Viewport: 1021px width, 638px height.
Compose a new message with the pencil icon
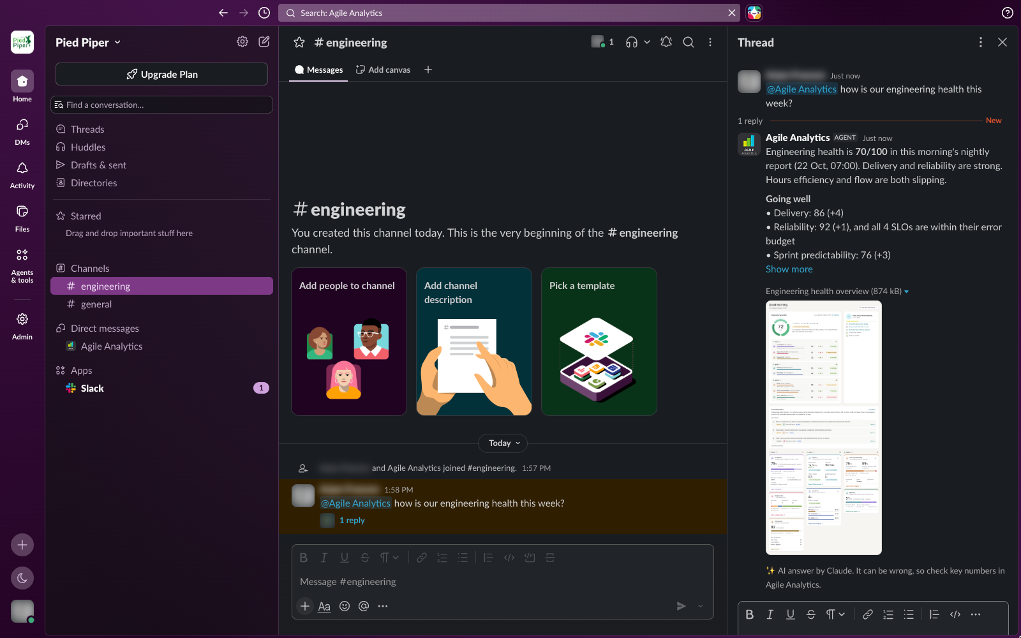tap(264, 42)
